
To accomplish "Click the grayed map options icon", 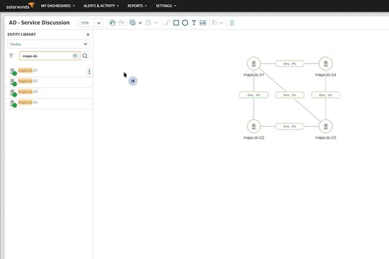I will (x=148, y=22).
